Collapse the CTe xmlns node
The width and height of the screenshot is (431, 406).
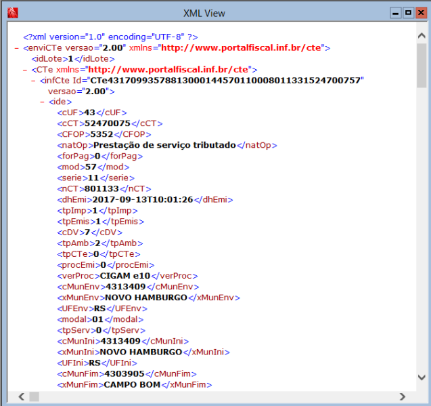pos(25,70)
